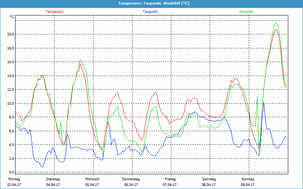Click the chart title 'Temperatur, Taupunkt, Windchill [°C]'
The image size is (303, 189).
(x=154, y=3)
